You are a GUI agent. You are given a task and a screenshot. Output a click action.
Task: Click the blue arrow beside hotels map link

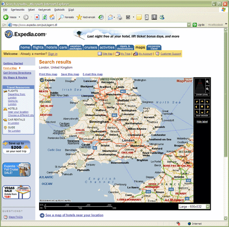tap(42, 215)
